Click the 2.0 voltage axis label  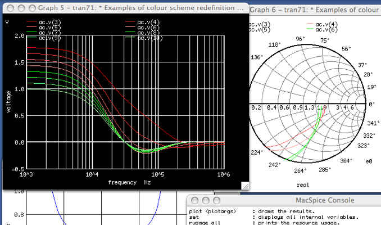[x=20, y=36]
